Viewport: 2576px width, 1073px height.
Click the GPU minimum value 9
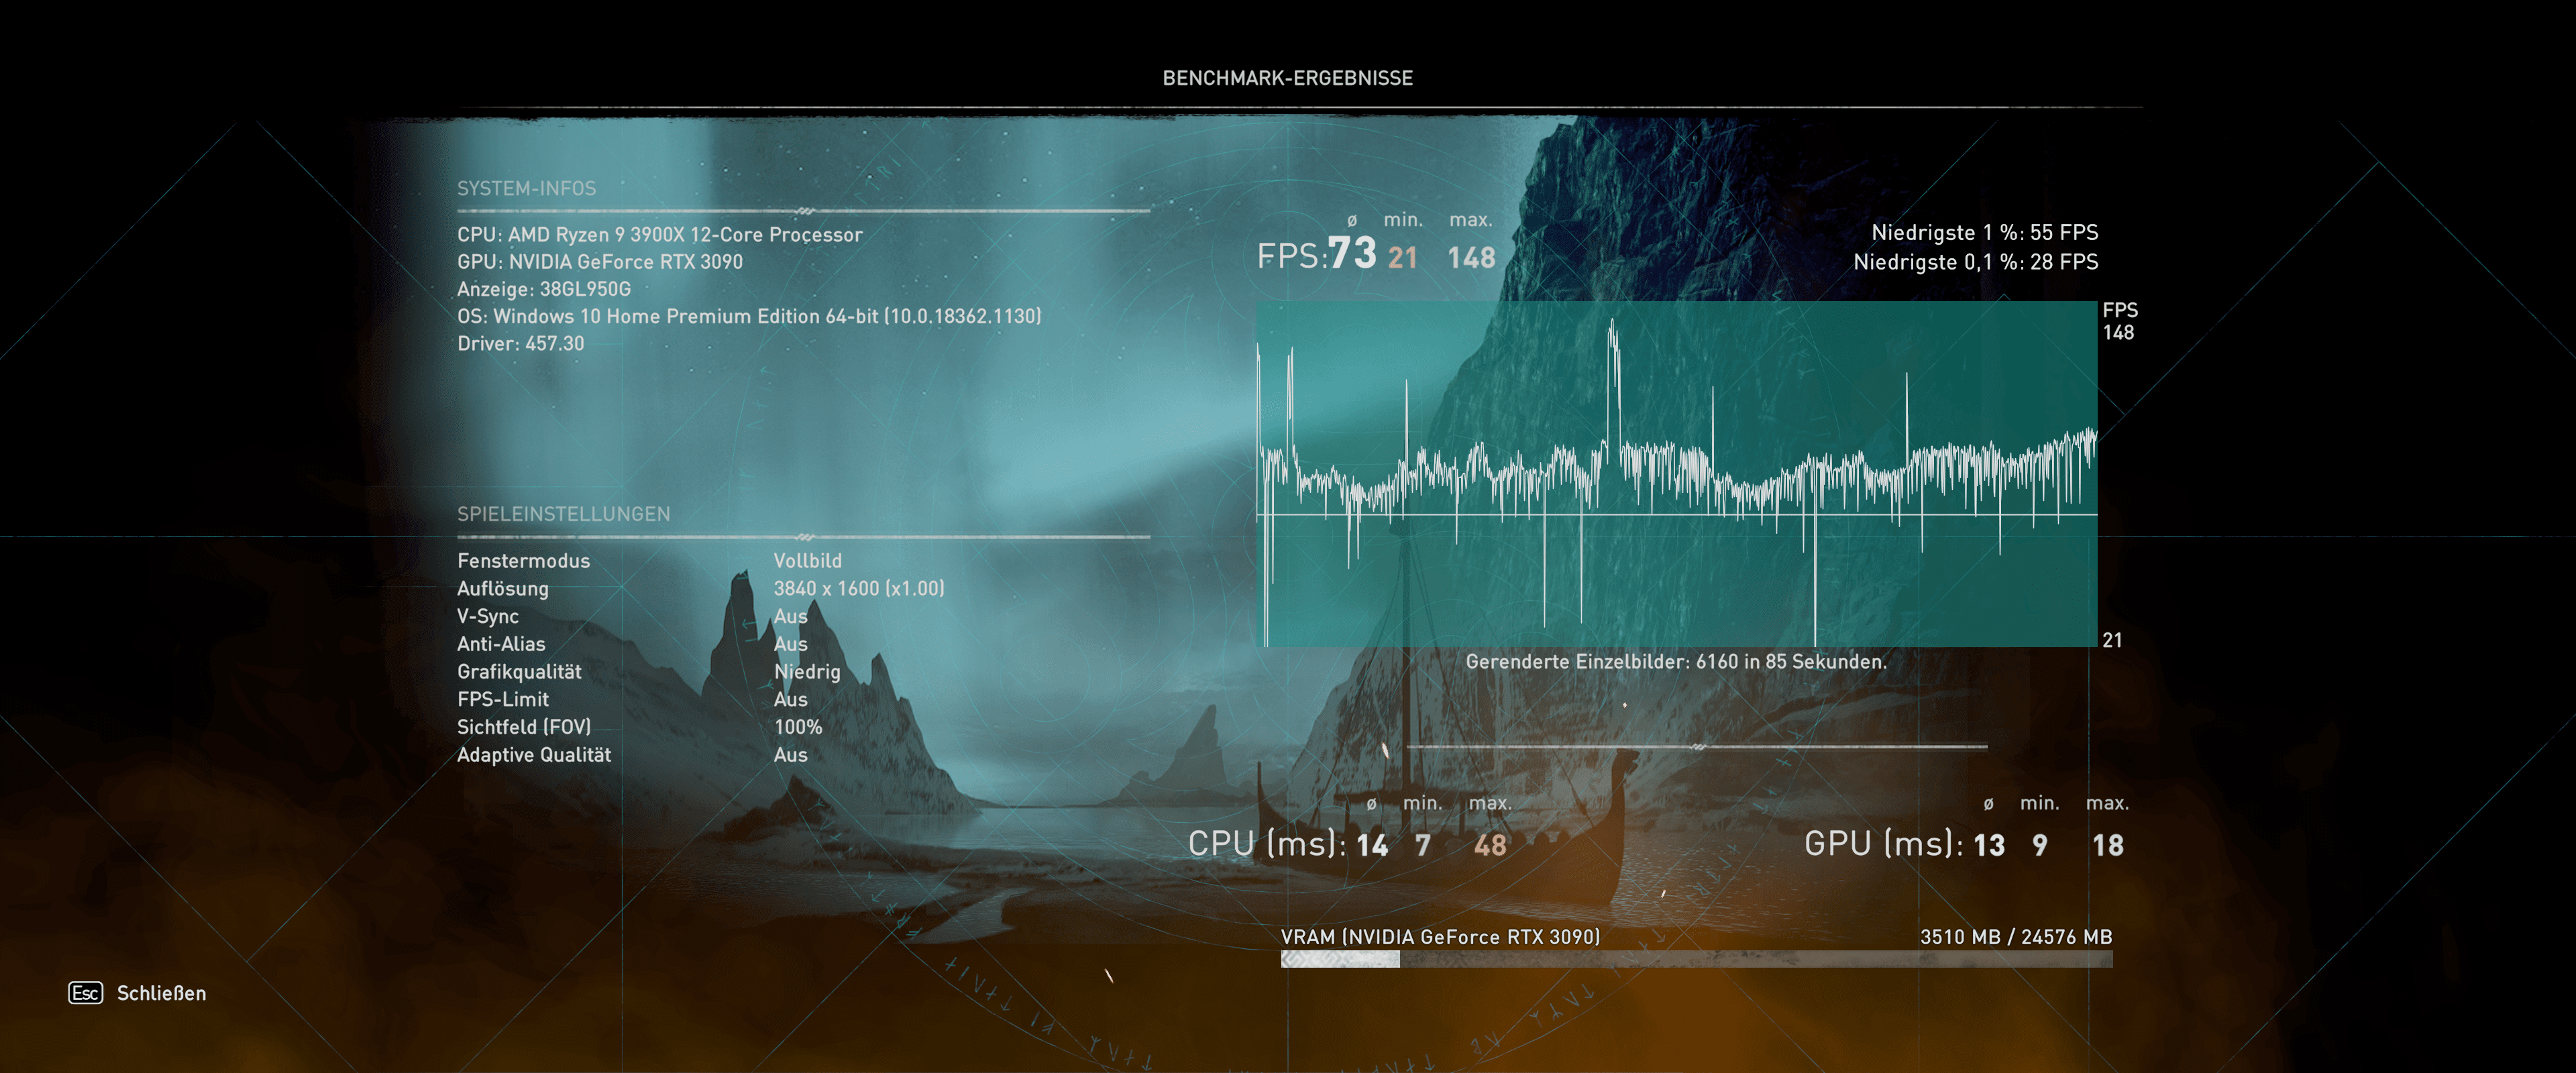[2039, 846]
